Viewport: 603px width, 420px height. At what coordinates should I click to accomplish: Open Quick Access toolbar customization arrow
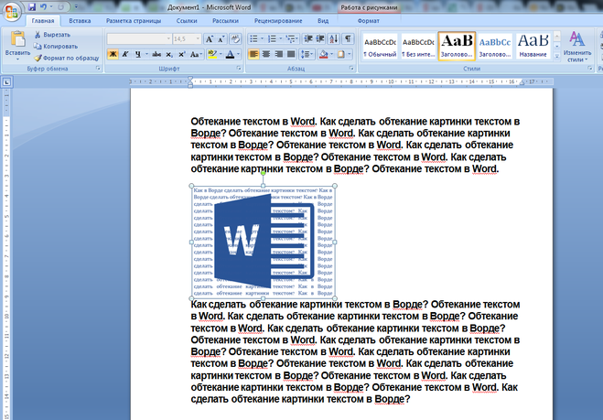[x=76, y=7]
